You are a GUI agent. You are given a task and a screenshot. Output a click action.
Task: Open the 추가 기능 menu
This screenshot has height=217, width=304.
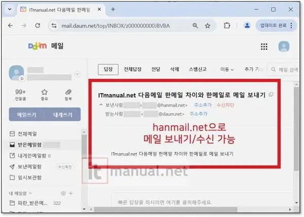(x=254, y=69)
